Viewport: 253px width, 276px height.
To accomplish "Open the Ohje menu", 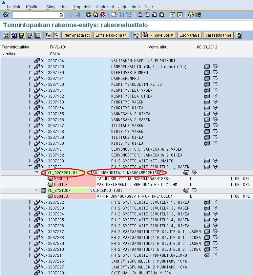I will tap(149, 7).
